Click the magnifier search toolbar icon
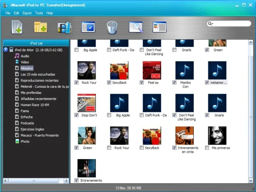Viewport: 256px width, 192px height. pyautogui.click(x=136, y=27)
